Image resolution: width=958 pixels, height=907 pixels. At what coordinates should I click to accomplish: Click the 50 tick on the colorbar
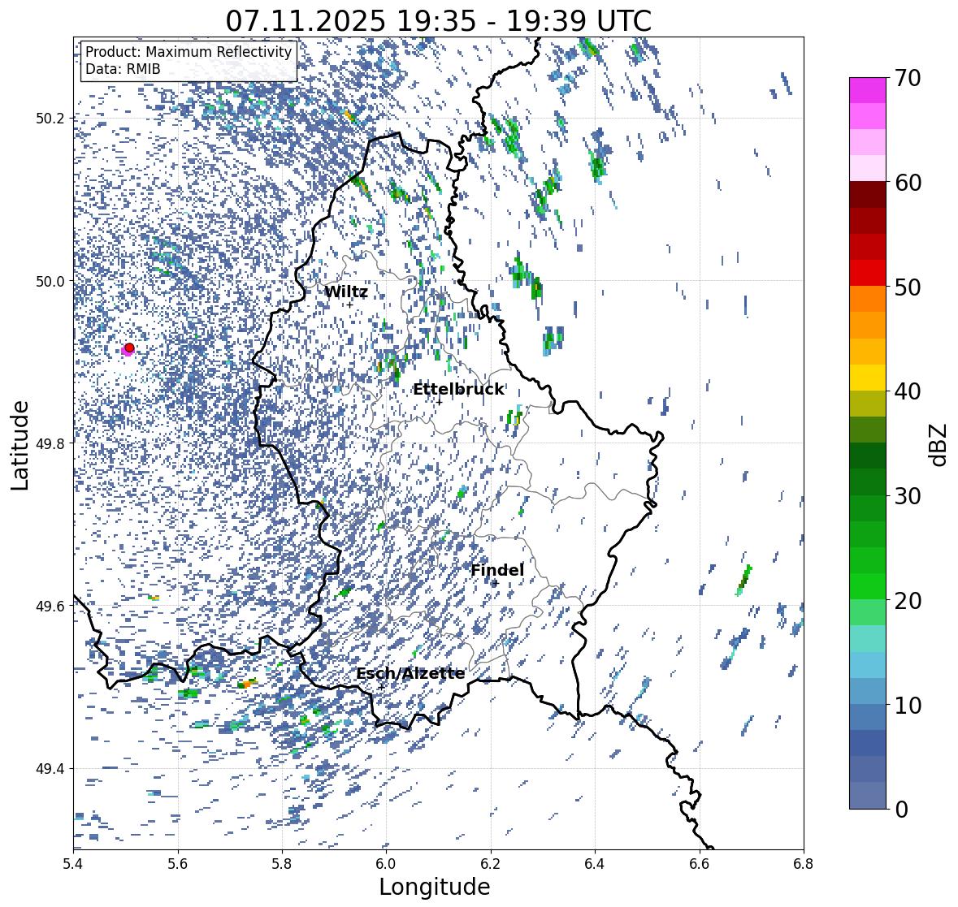[x=908, y=287]
